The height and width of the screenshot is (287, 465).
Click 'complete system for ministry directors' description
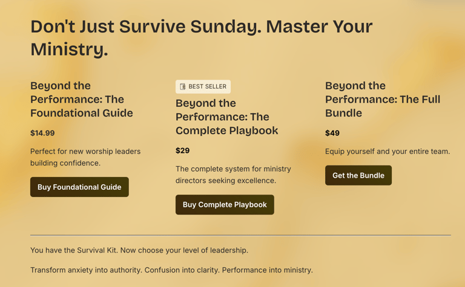[233, 175]
